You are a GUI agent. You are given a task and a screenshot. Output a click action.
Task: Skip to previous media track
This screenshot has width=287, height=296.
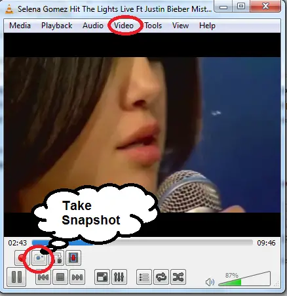pyautogui.click(x=43, y=277)
